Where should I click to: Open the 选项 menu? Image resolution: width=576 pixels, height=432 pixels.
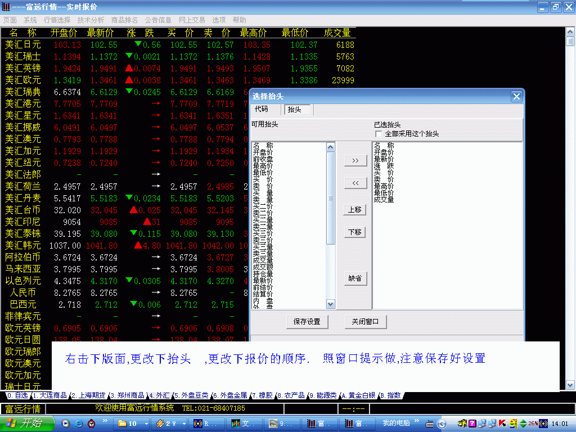(219, 20)
